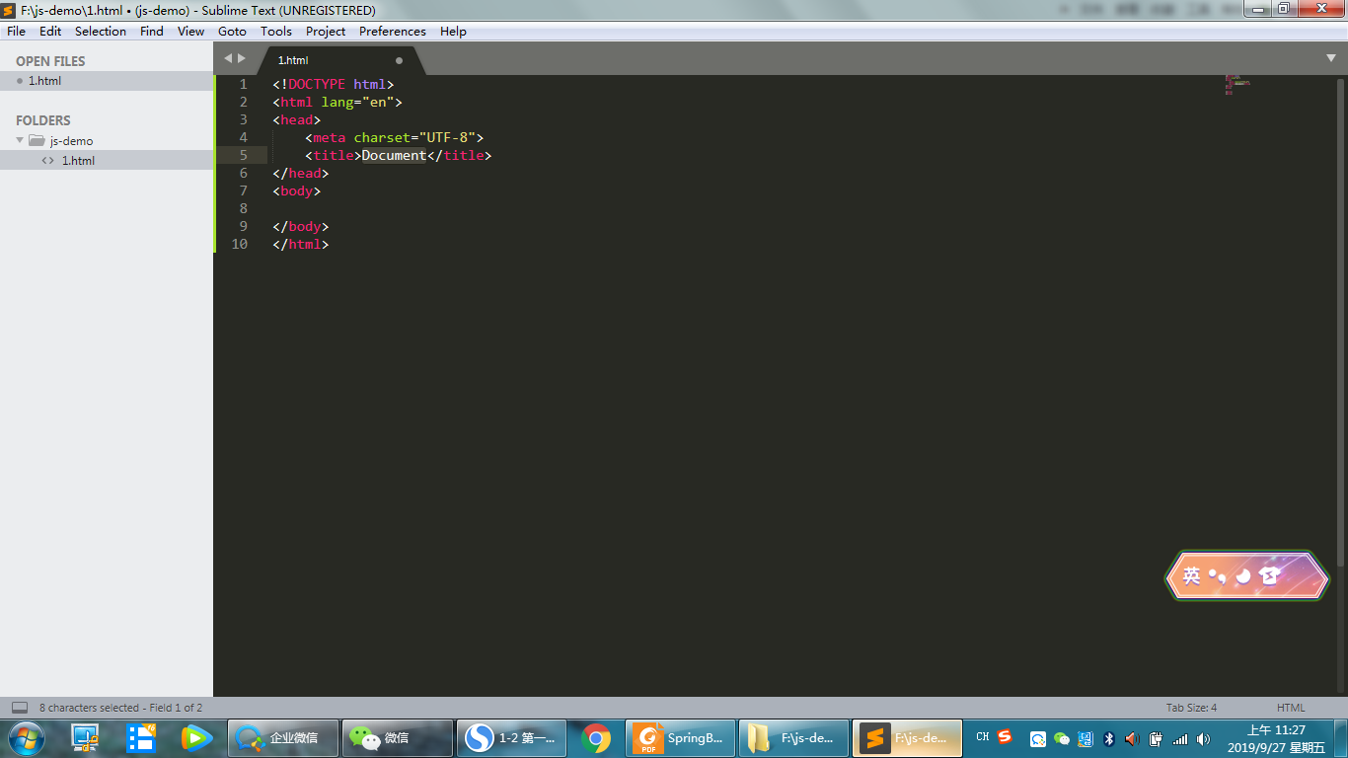1348x758 pixels.
Task: Change indentation via Tab Size: 4
Action: [1191, 708]
